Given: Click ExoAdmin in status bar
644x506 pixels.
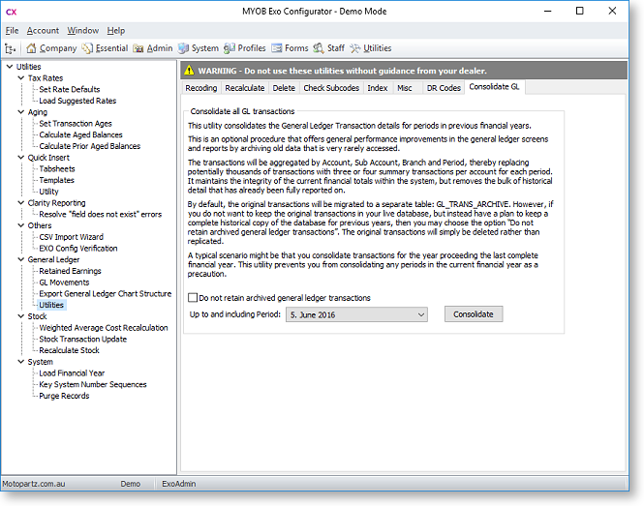Looking at the screenshot, I should 178,484.
